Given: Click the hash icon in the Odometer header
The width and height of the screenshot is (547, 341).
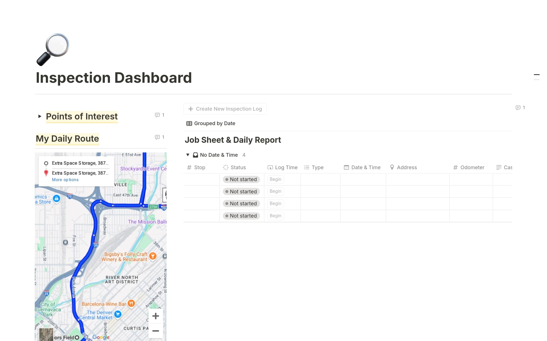Looking at the screenshot, I should click(x=455, y=167).
